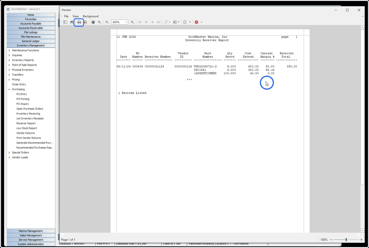Screen dimensions: 369x248
Task: Select Vendor Returns item
Action: click(x=26, y=133)
